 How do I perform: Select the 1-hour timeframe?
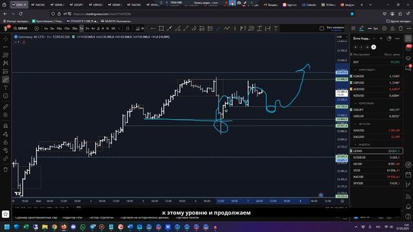tap(82, 28)
